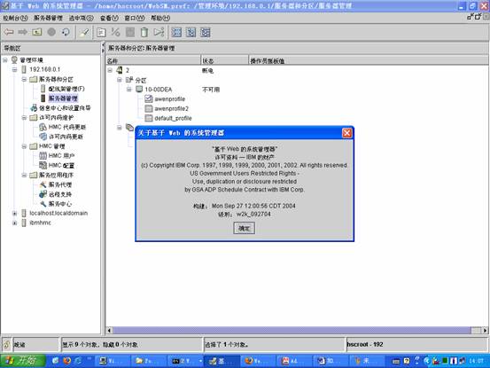
Task: Click the horizontal scrollbar track in content pane
Action: (x=292, y=330)
